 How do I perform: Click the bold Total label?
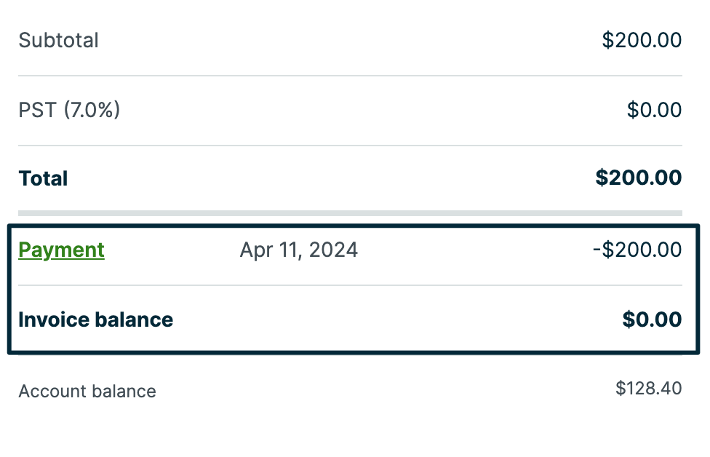click(x=42, y=178)
